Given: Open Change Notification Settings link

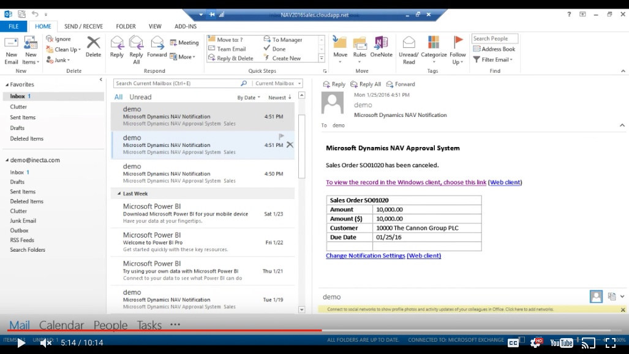Looking at the screenshot, I should (366, 255).
